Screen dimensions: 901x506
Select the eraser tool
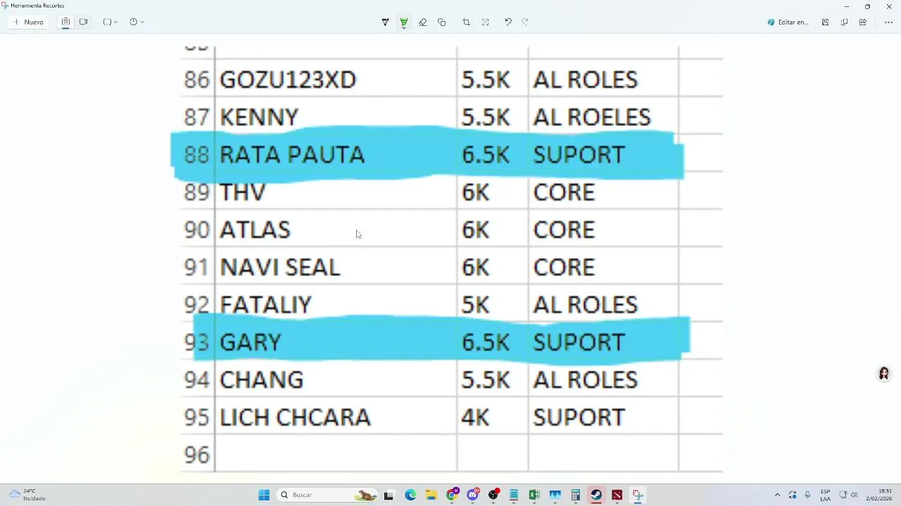click(422, 22)
